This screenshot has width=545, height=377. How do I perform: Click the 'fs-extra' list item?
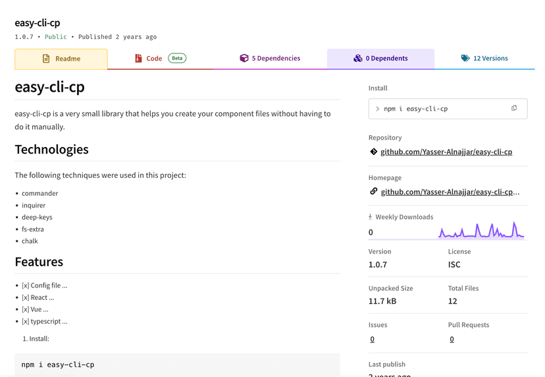click(x=33, y=229)
